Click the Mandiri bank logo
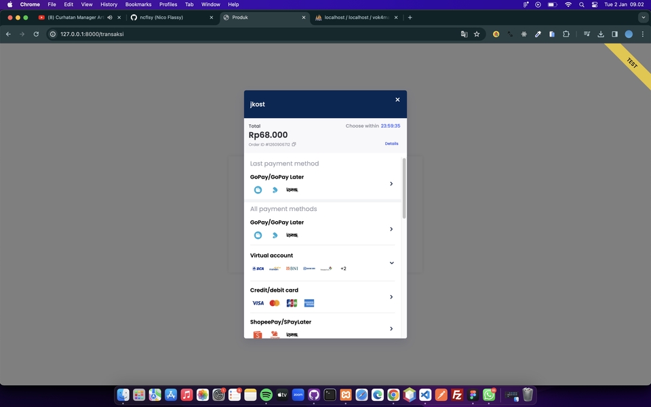The image size is (651, 407). [275, 269]
